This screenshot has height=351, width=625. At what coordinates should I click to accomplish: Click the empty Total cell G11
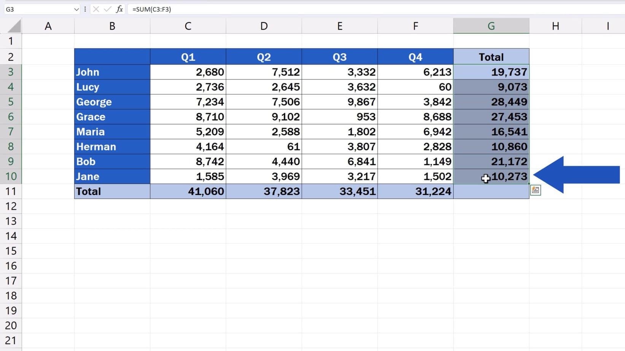click(491, 191)
